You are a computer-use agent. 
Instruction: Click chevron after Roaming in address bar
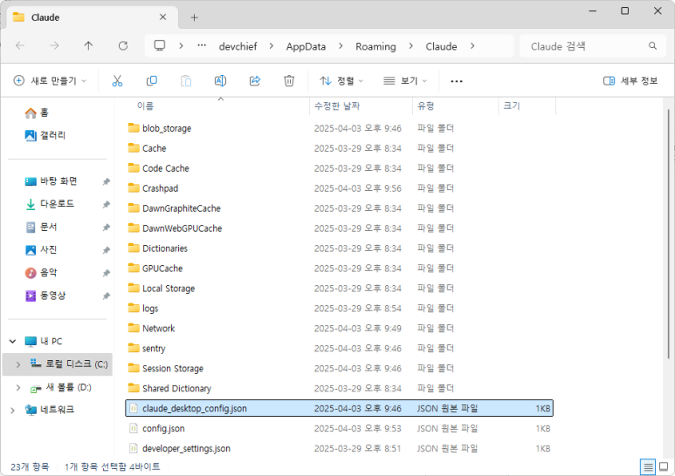point(410,46)
